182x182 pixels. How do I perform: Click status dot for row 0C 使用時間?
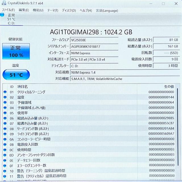(x=5, y=150)
